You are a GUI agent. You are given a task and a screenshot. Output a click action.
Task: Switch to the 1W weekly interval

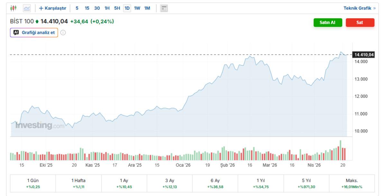[137, 8]
